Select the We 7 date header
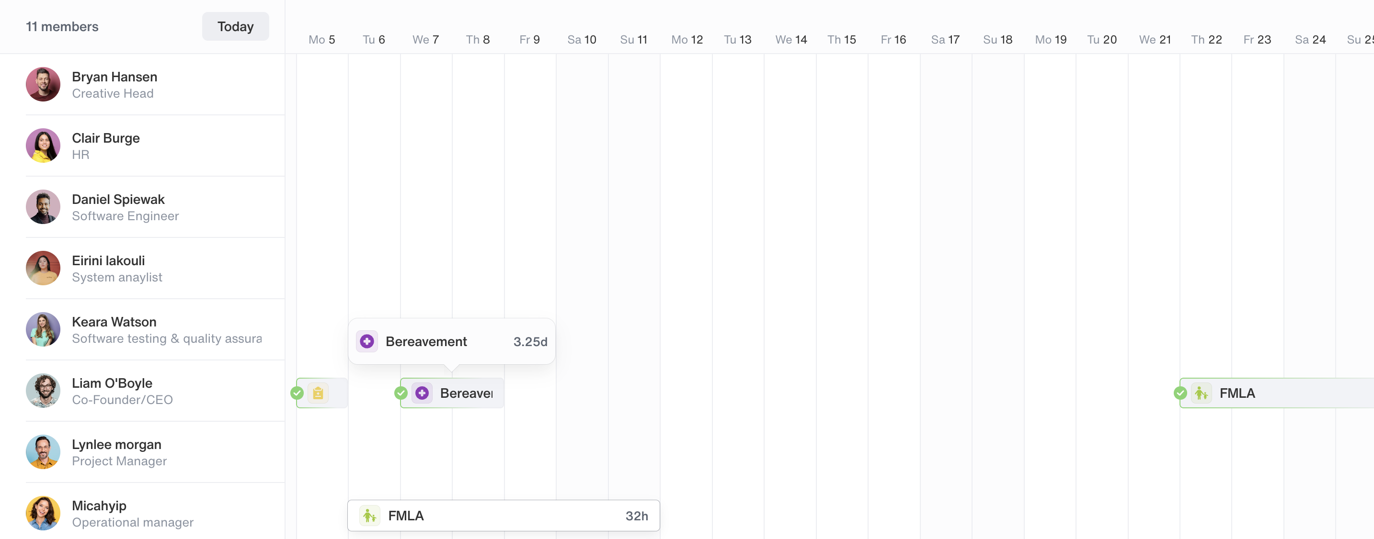Viewport: 1374px width, 539px height. [425, 39]
